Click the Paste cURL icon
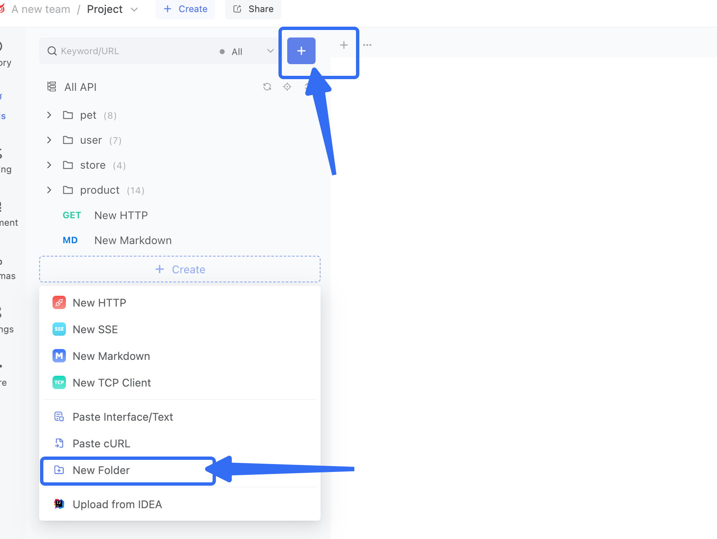The width and height of the screenshot is (717, 539). pos(59,443)
